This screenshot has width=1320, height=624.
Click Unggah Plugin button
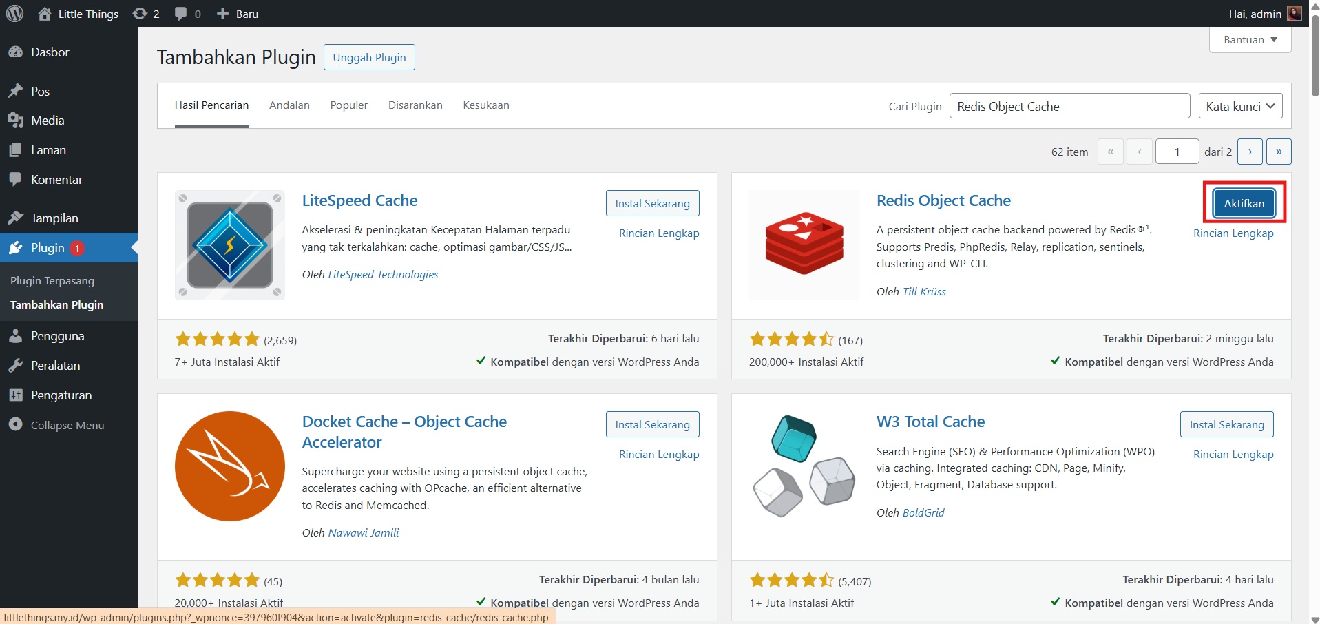tap(368, 56)
